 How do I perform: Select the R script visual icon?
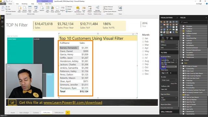(174, 32)
